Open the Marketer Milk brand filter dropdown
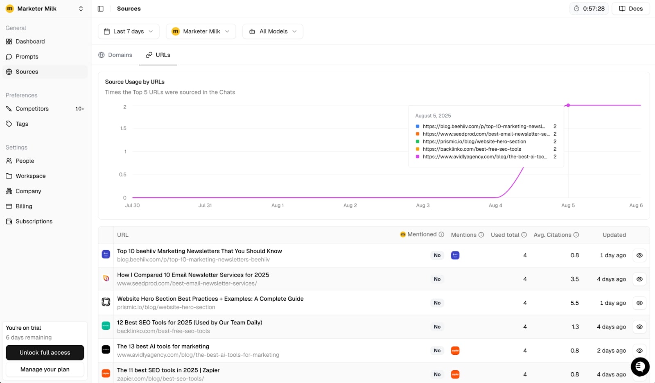 (201, 31)
